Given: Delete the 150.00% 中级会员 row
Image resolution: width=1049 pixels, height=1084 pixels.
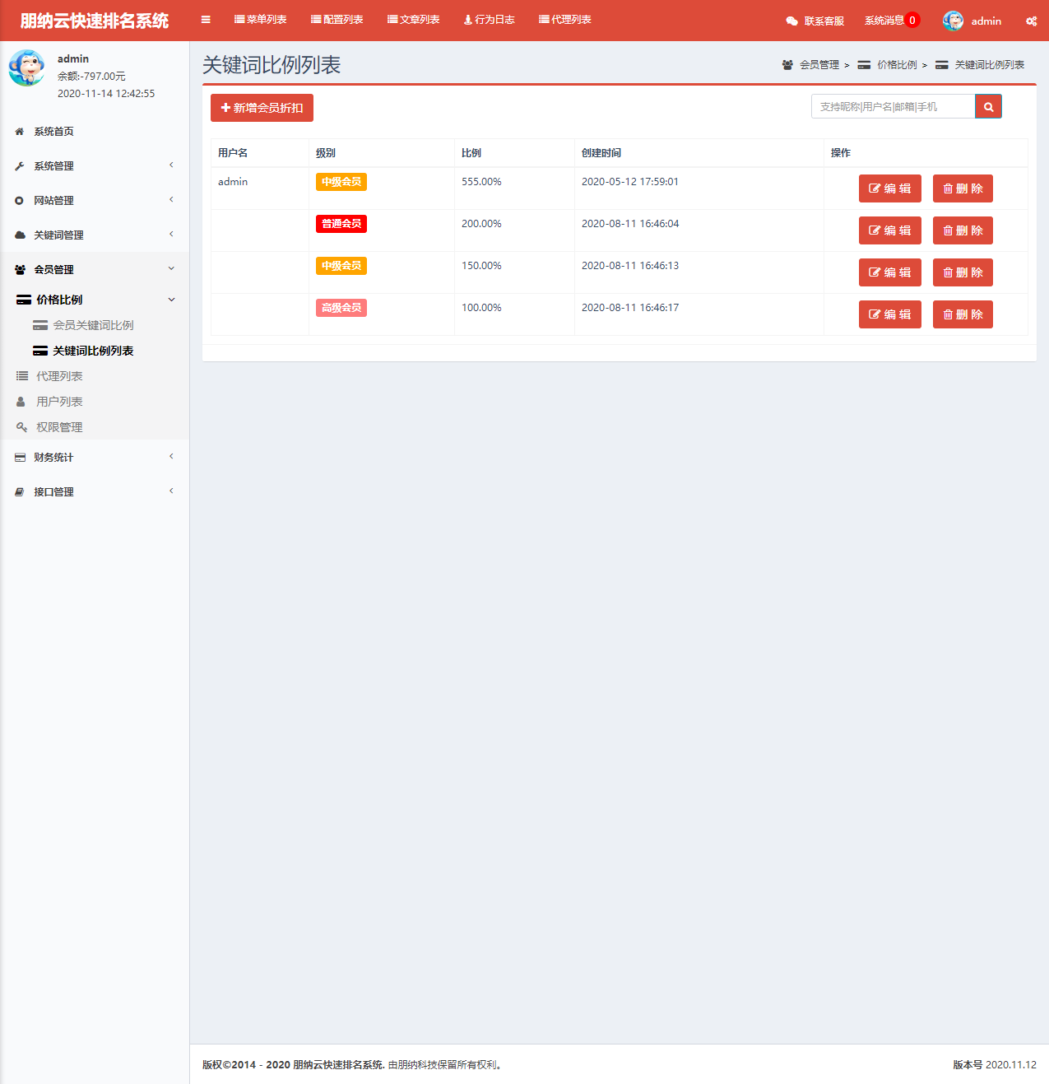Looking at the screenshot, I should pyautogui.click(x=963, y=272).
